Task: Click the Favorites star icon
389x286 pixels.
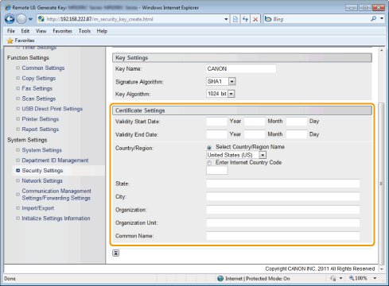Action: (x=10, y=41)
